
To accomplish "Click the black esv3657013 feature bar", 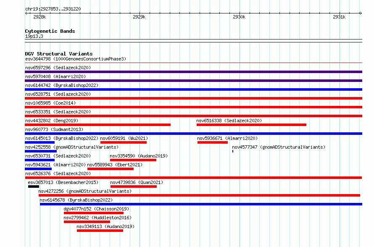I will point(34,187).
